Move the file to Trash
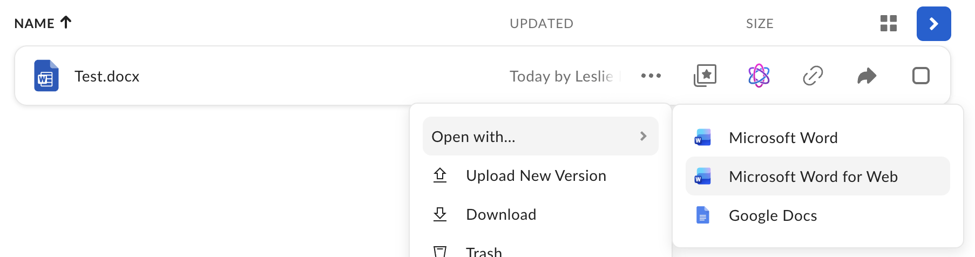The image size is (975, 257). coord(483,252)
